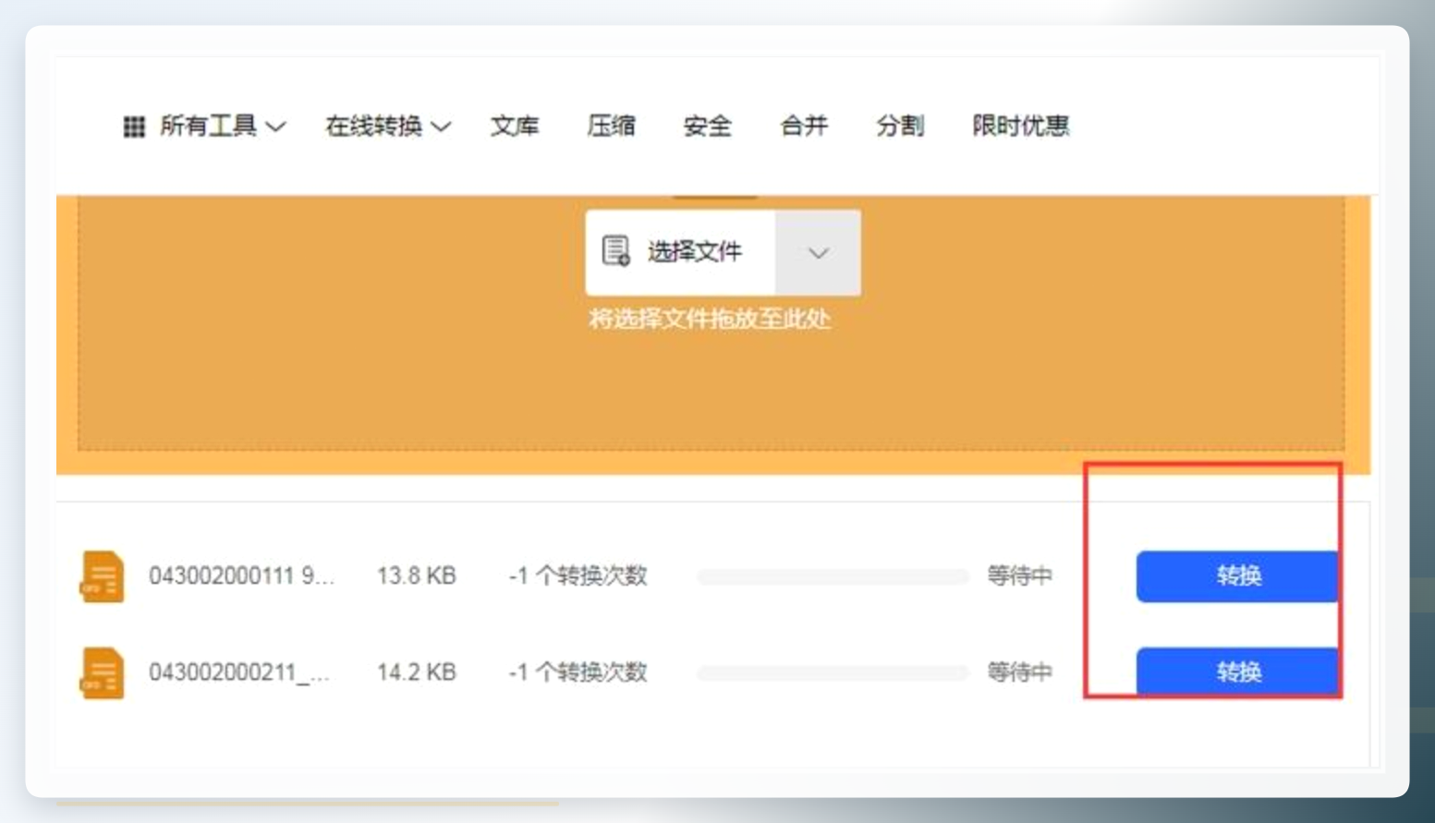
Task: Click 等待中 status in 13.8 KB row
Action: click(1019, 575)
